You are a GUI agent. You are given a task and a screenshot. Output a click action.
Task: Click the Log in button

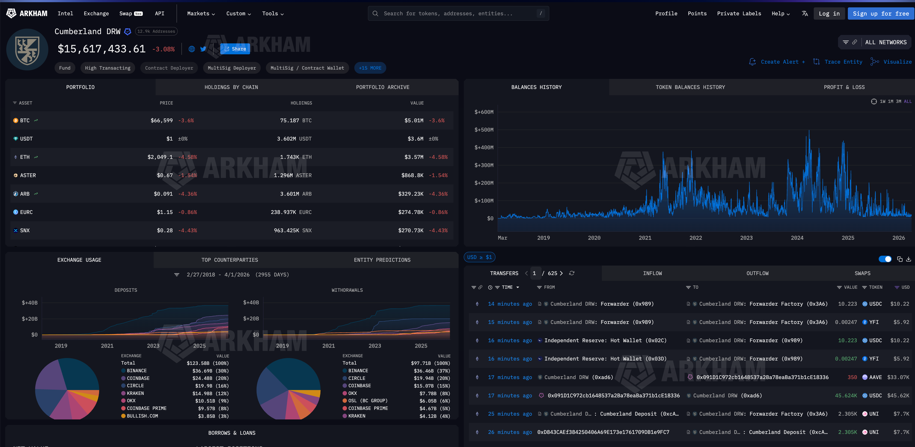tap(829, 13)
